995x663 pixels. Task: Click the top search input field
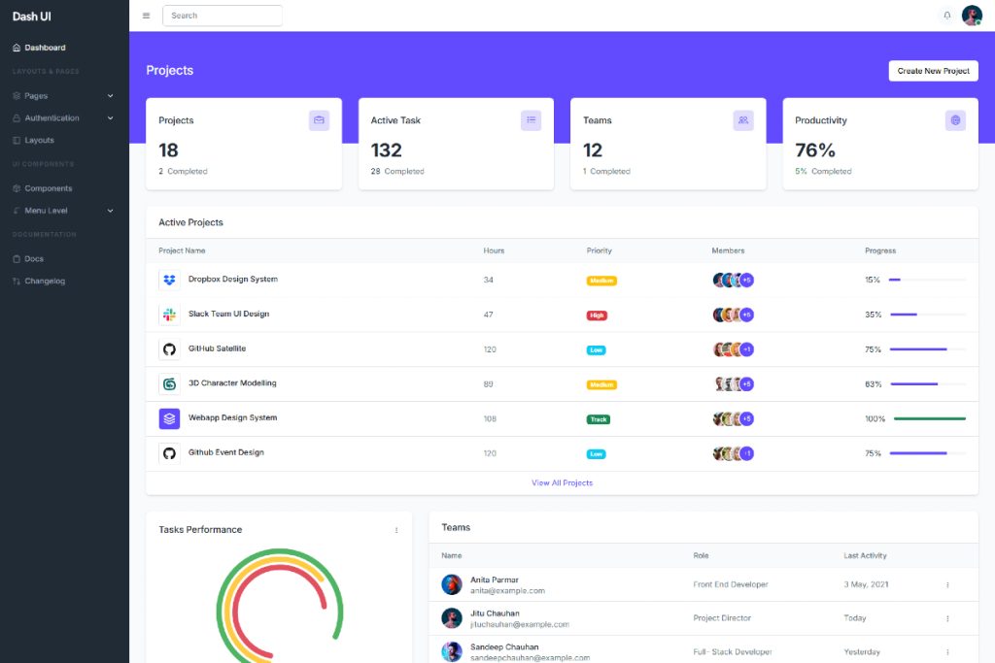pos(223,15)
